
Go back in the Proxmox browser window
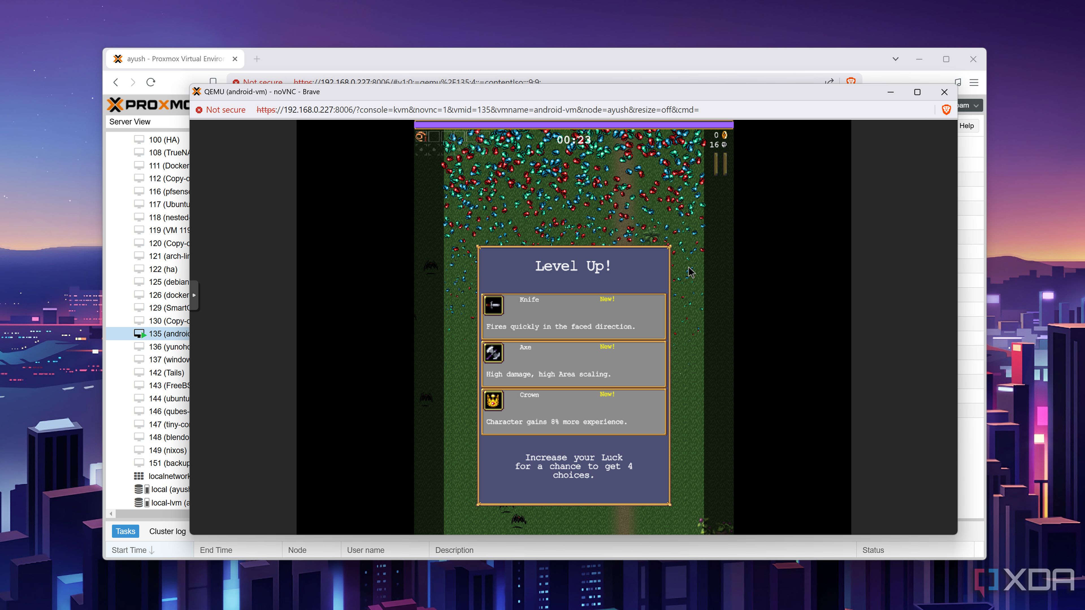[116, 82]
